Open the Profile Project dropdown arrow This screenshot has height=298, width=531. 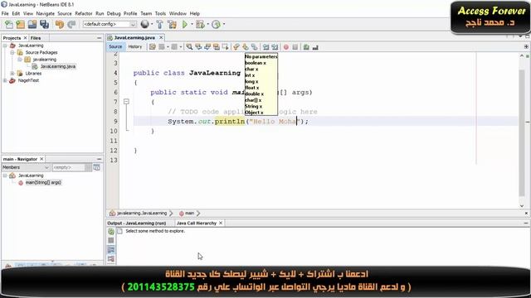223,24
